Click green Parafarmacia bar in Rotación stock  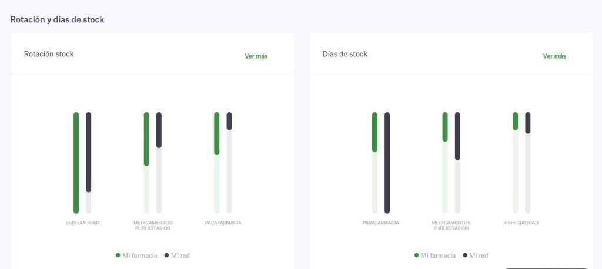[216, 133]
